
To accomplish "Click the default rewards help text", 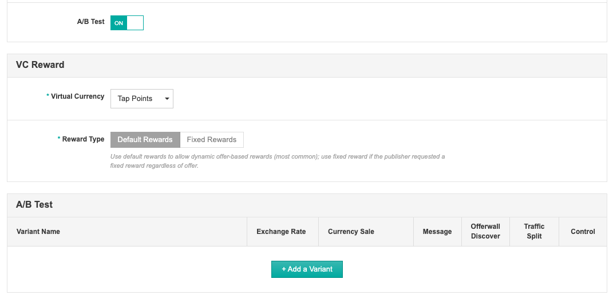I will pyautogui.click(x=278, y=161).
